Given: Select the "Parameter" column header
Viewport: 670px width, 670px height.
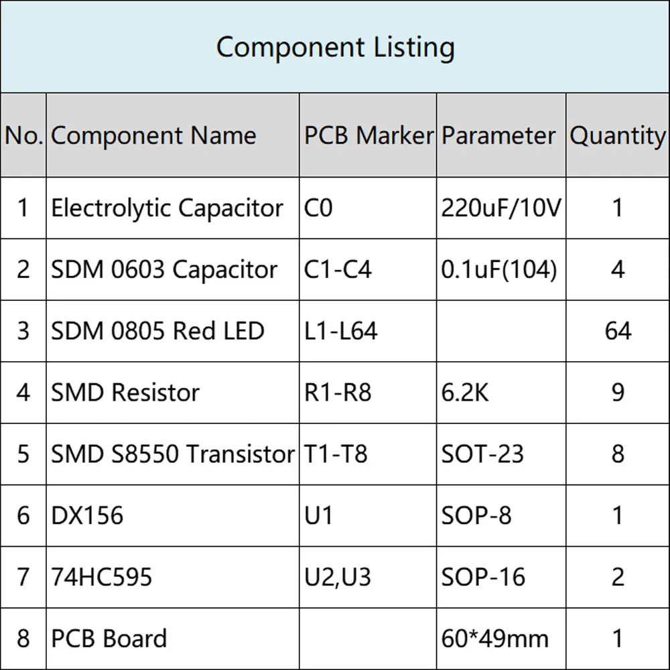Looking at the screenshot, I should pos(498,136).
